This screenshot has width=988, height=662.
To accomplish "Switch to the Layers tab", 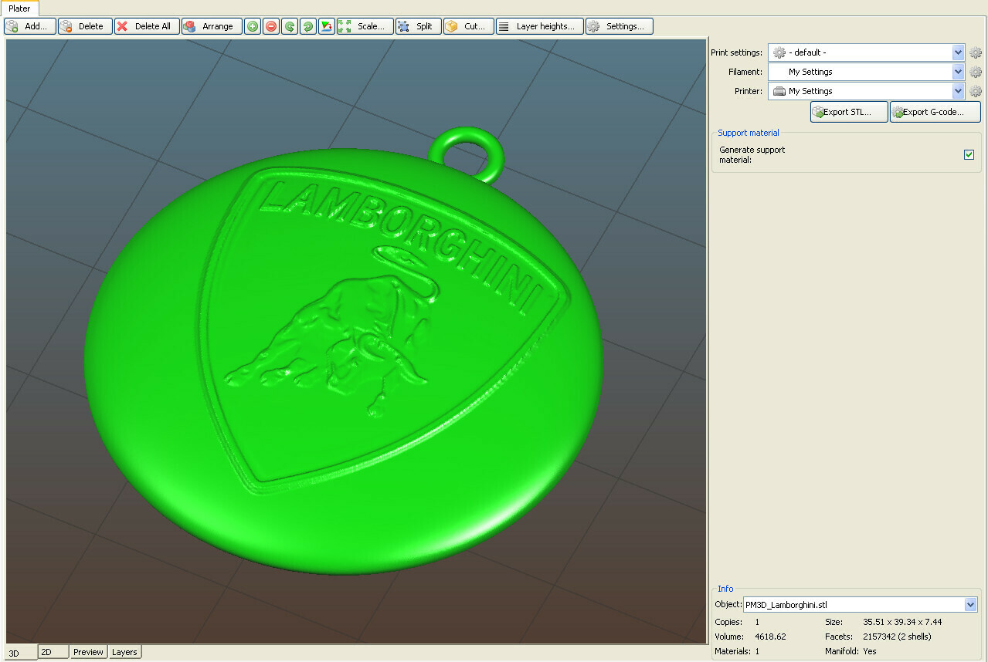I will 124,652.
